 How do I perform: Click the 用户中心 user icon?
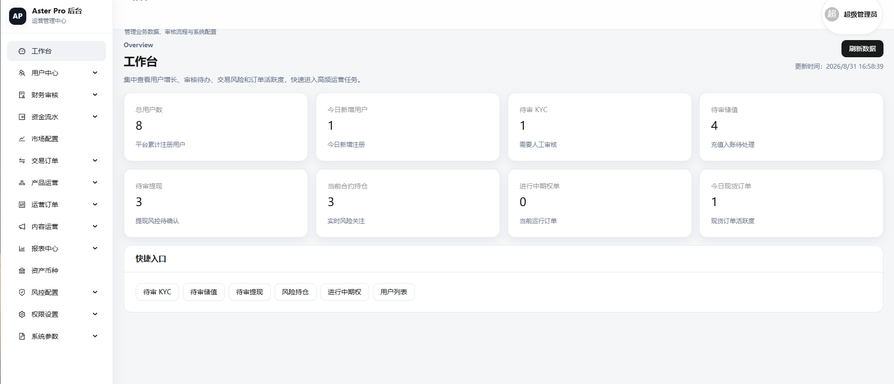coord(22,73)
